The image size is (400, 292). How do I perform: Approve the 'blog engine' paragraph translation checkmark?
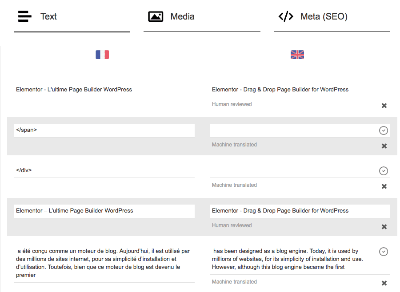point(384,252)
